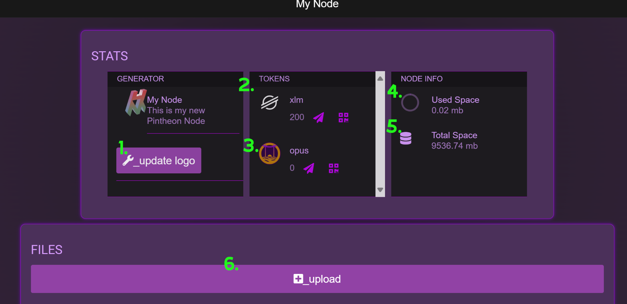The width and height of the screenshot is (627, 304).
Task: Click the Stellar xlm token logo
Action: pos(270,103)
